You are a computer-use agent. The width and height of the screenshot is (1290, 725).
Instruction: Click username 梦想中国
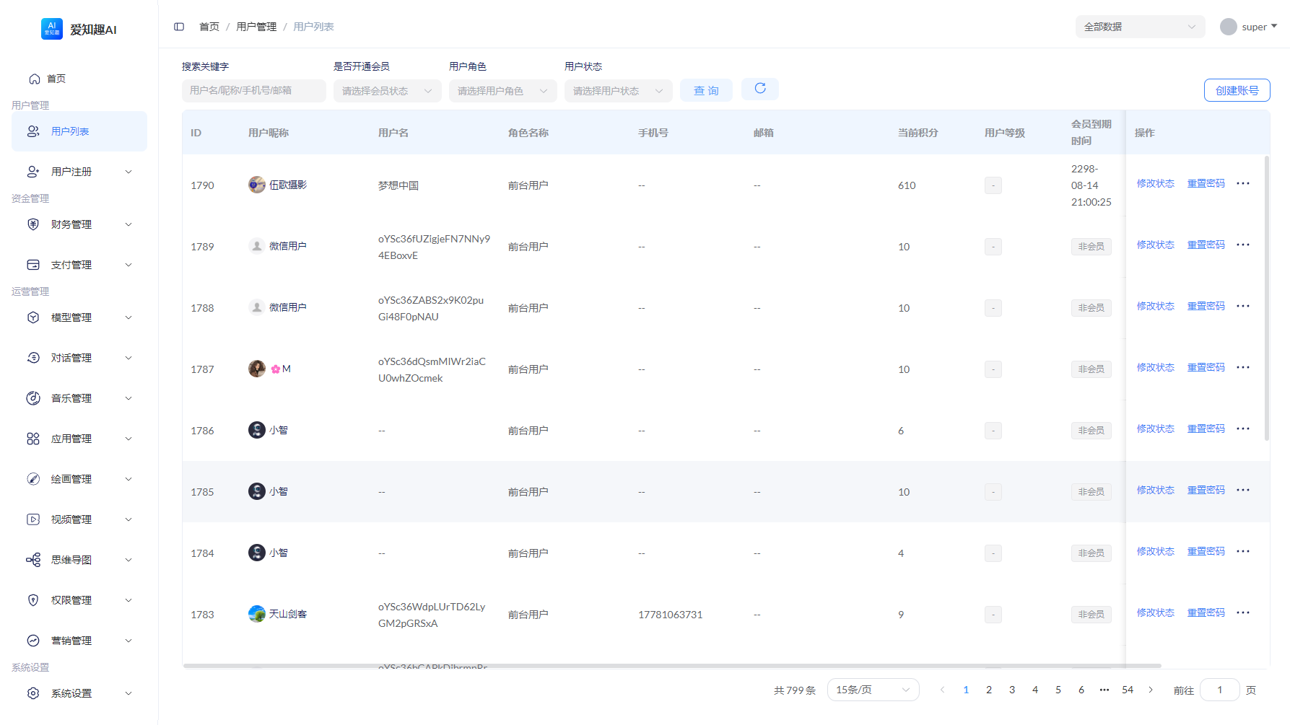(398, 185)
